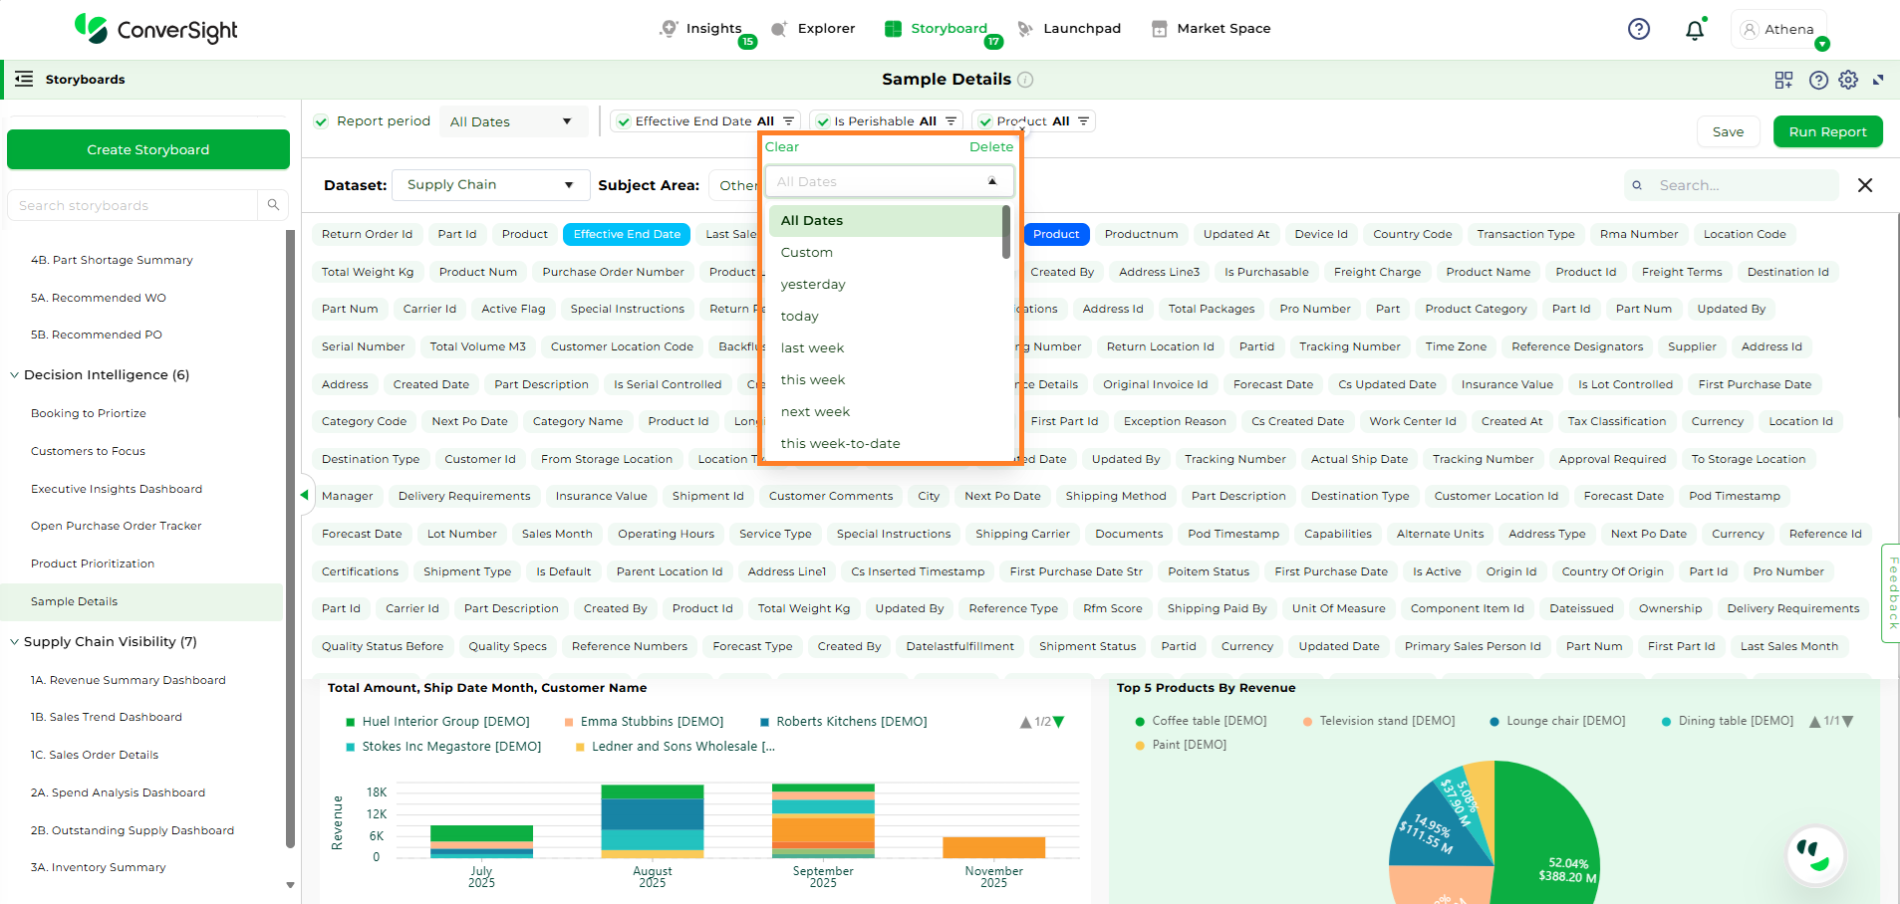
Task: Click the Create Storyboard button
Action: tap(147, 149)
